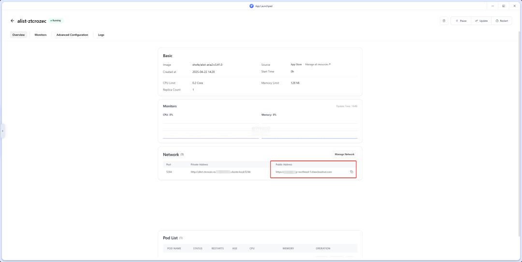Select the Overview tab

point(18,35)
